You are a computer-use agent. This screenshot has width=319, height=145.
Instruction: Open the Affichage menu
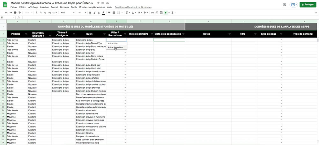pos(33,7)
